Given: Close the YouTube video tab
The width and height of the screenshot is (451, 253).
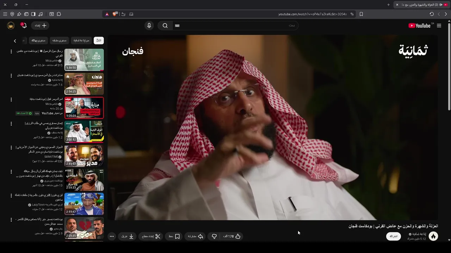Looking at the screenshot, I should [x=397, y=5].
